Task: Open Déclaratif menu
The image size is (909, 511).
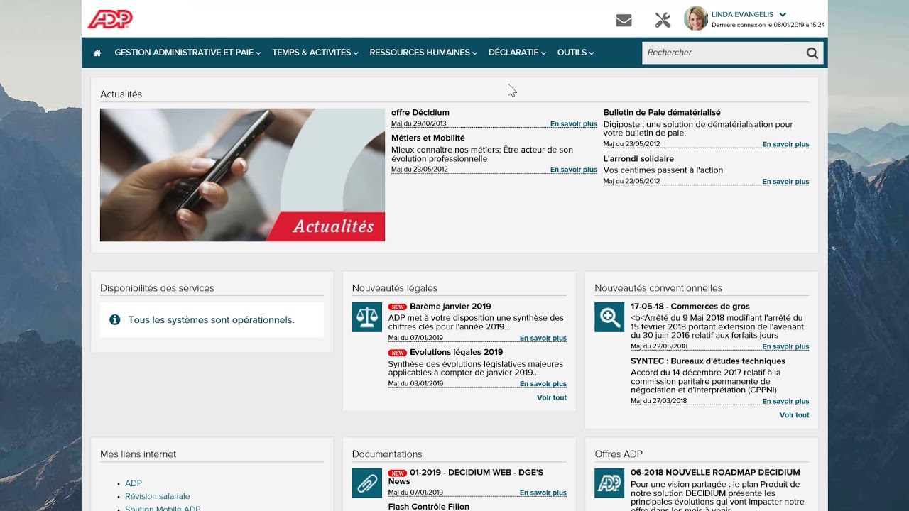Action: click(517, 53)
